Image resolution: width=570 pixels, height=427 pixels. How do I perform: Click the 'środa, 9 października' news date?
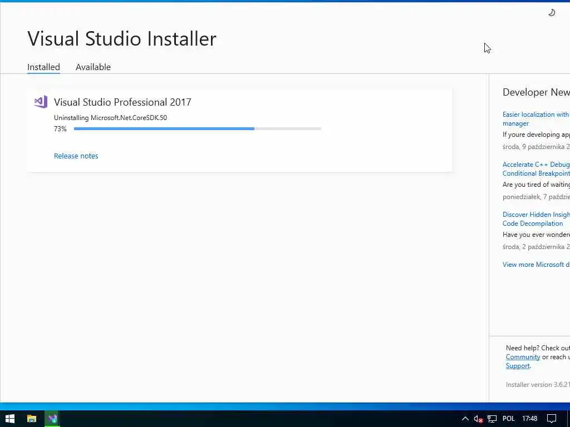click(x=536, y=147)
